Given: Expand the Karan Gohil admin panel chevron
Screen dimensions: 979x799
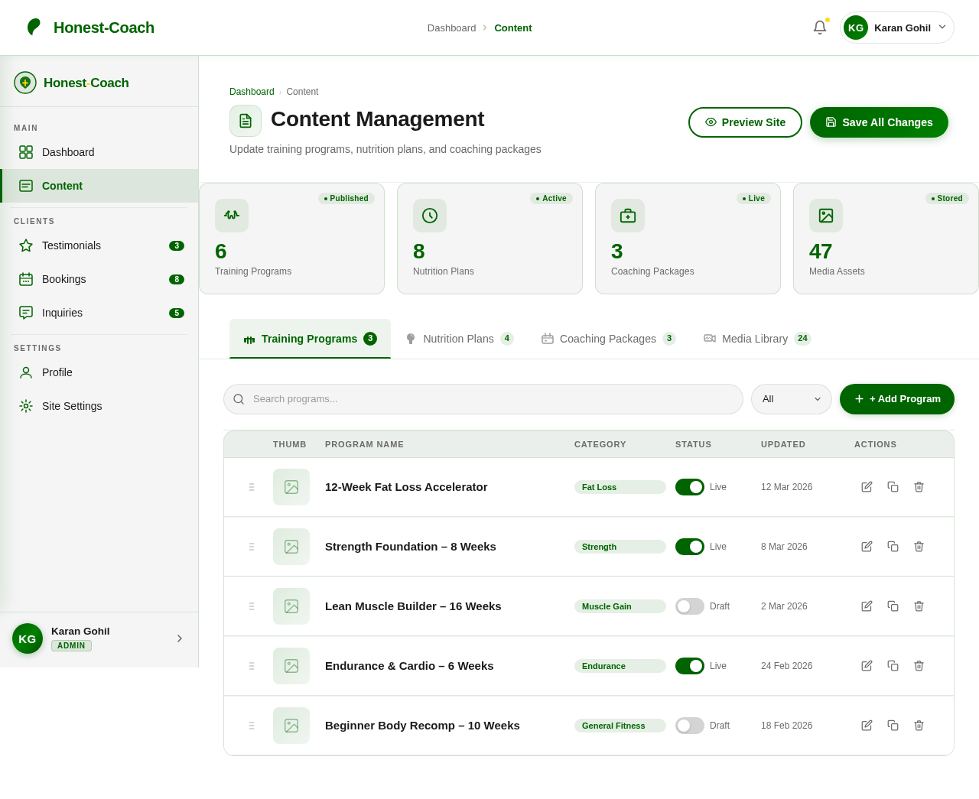Looking at the screenshot, I should (x=179, y=638).
